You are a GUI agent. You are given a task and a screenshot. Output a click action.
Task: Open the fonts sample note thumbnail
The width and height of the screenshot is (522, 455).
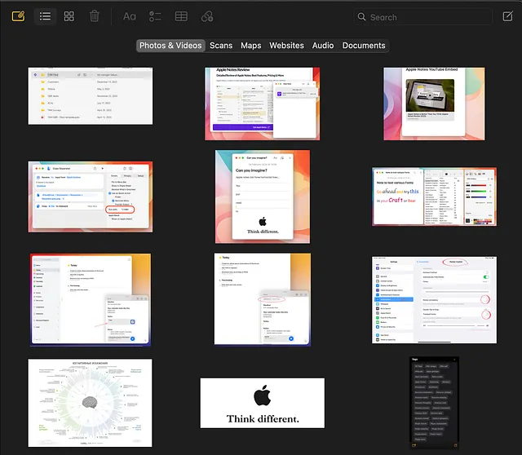click(x=434, y=197)
